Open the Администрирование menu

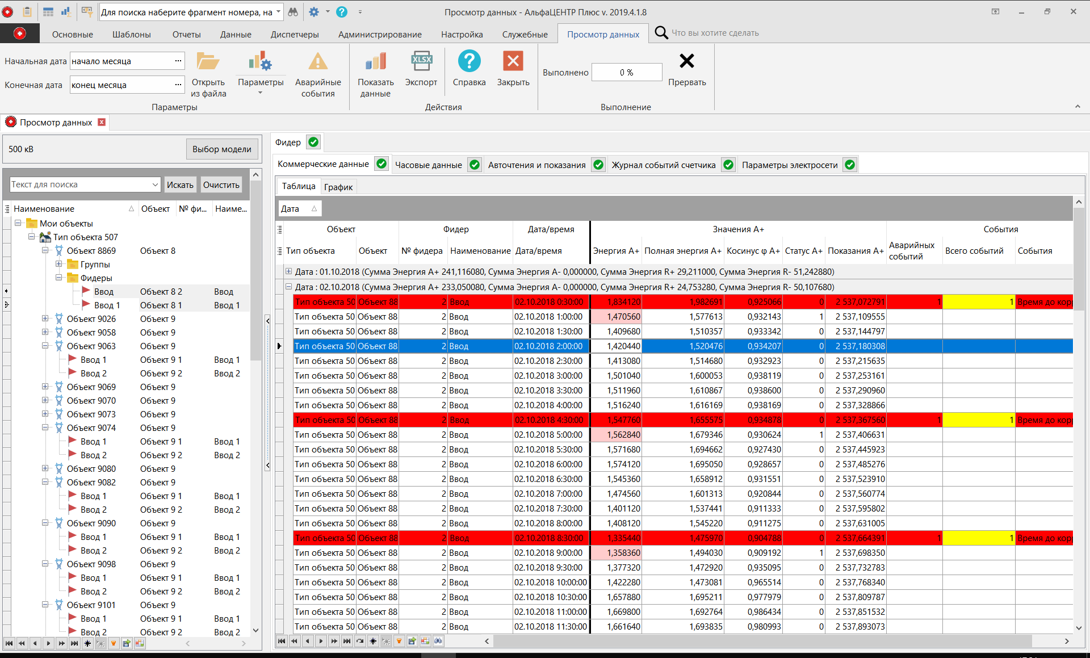click(380, 34)
